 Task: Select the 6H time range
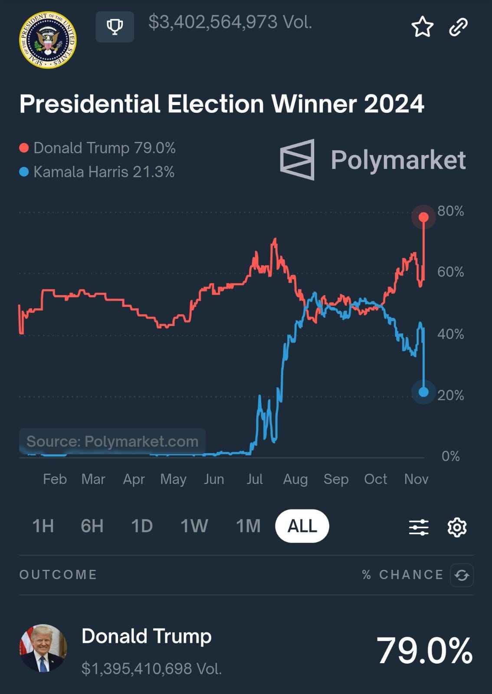click(x=92, y=526)
